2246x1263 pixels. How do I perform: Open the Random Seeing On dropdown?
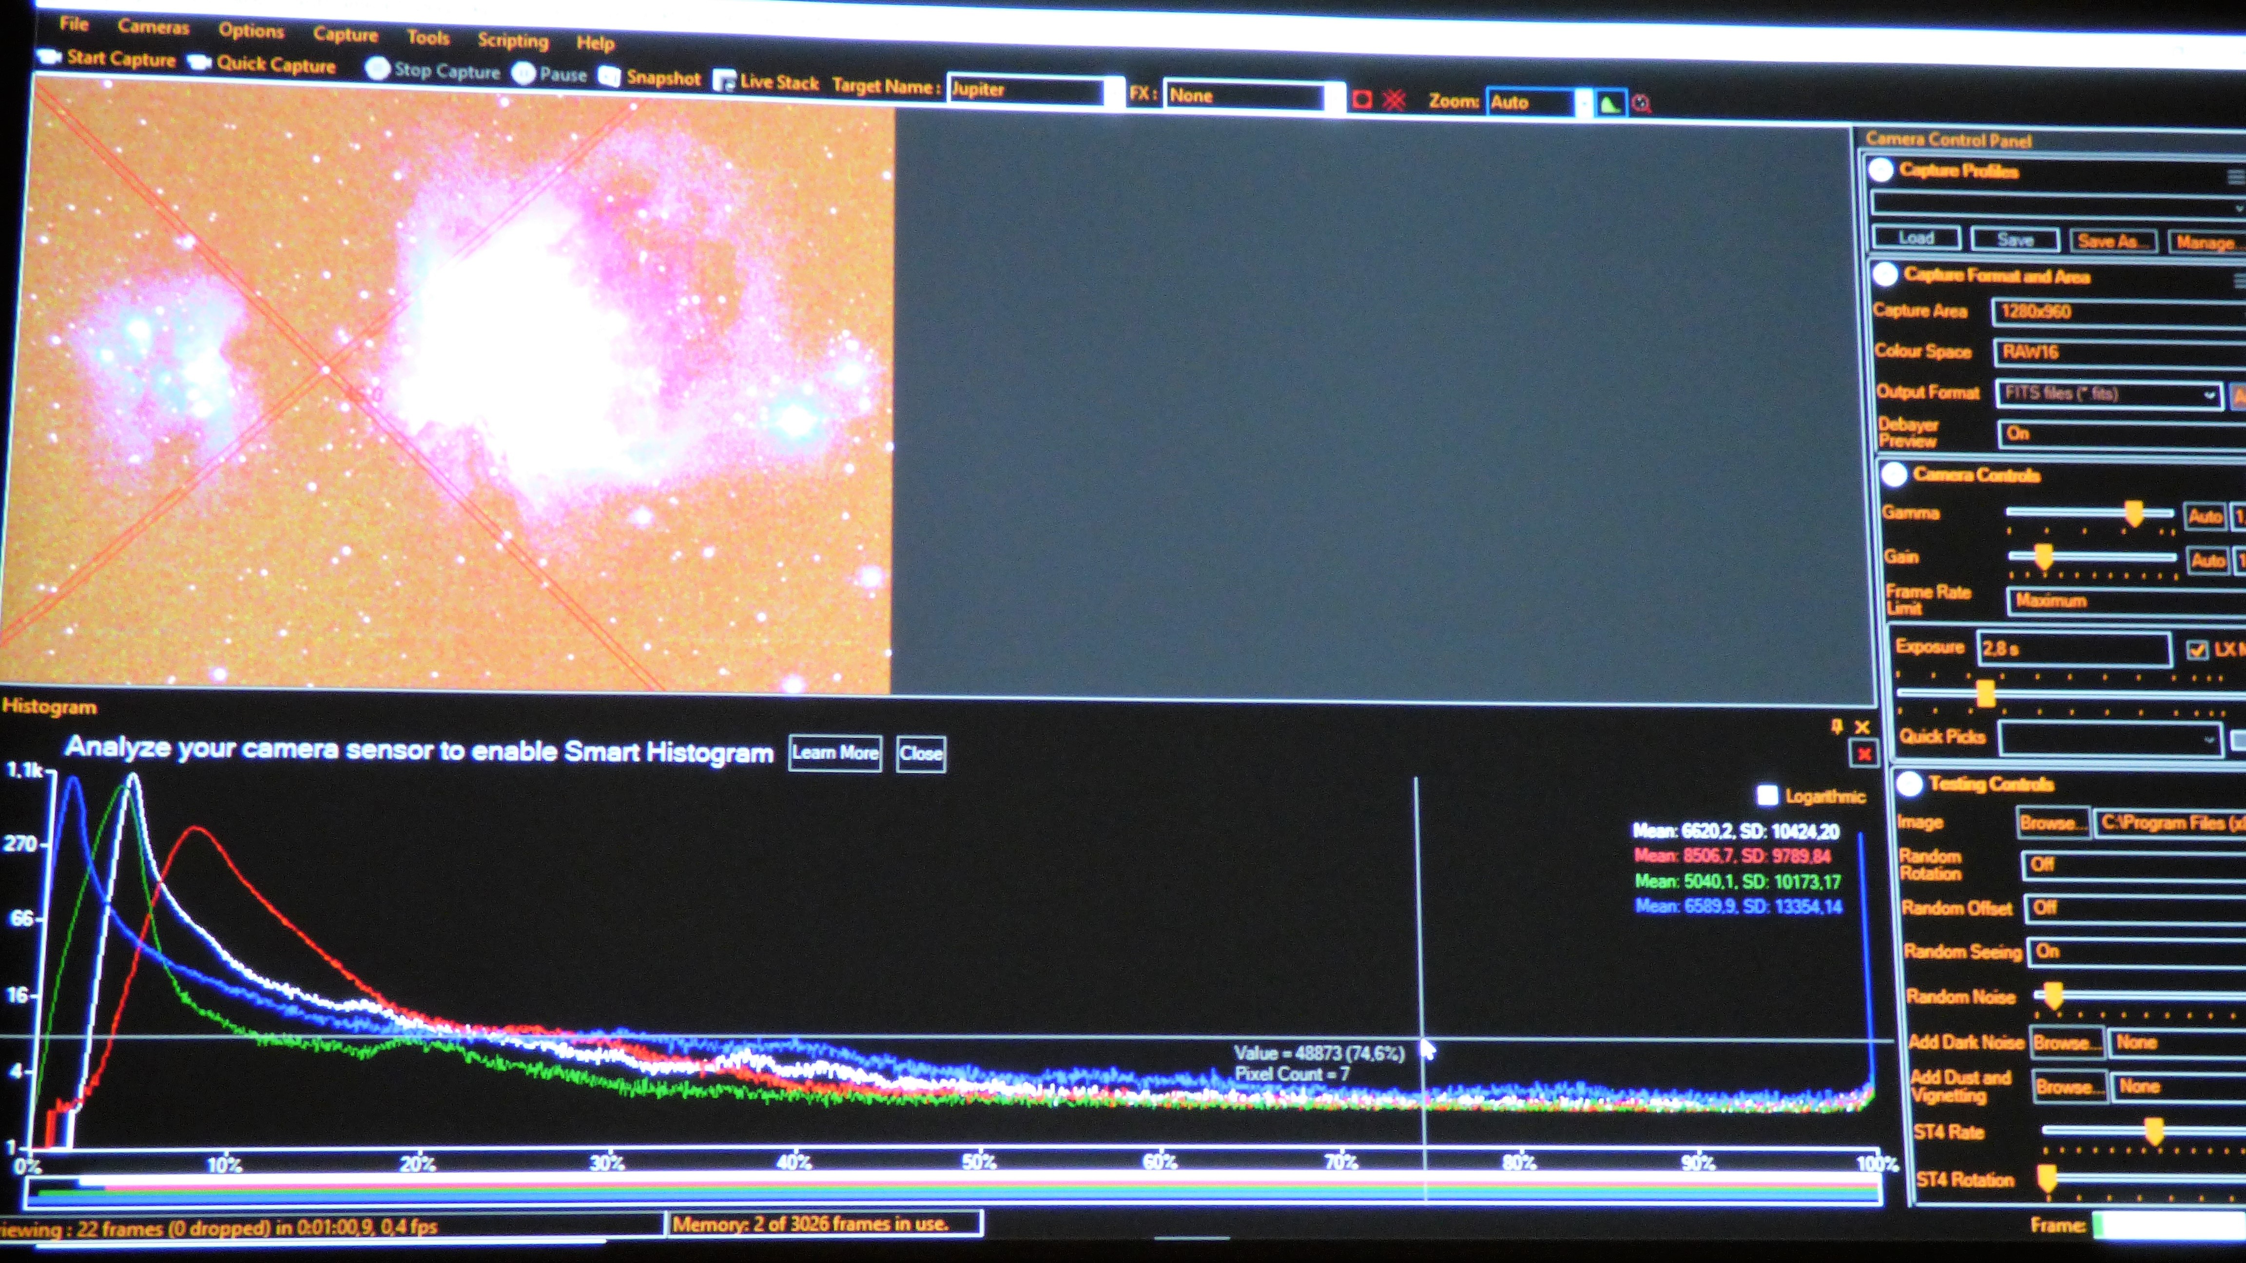click(2137, 952)
